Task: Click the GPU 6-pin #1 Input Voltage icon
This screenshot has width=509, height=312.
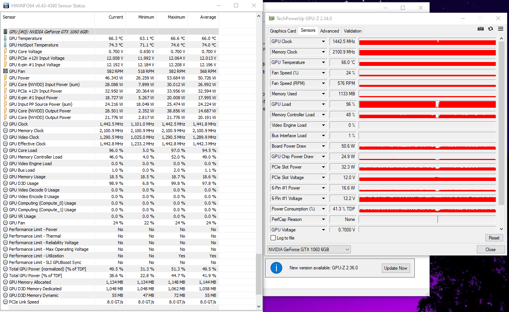Action: point(5,65)
